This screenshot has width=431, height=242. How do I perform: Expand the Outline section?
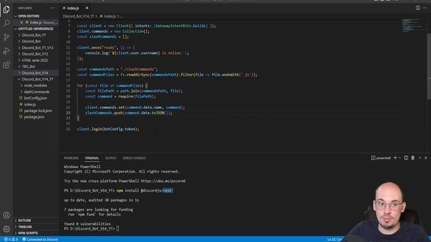point(36,220)
